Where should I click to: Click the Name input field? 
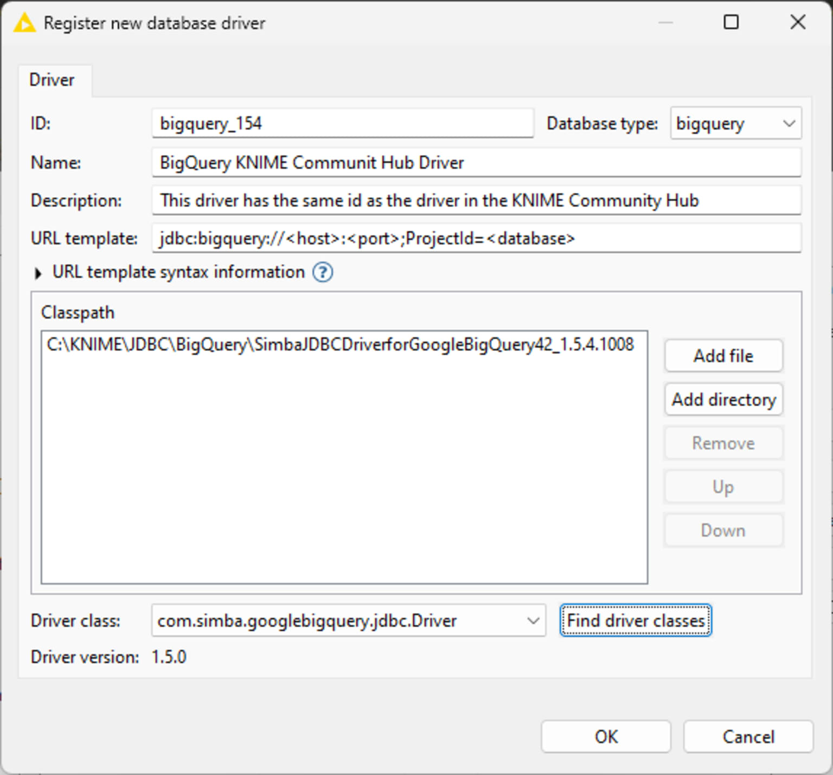[477, 162]
